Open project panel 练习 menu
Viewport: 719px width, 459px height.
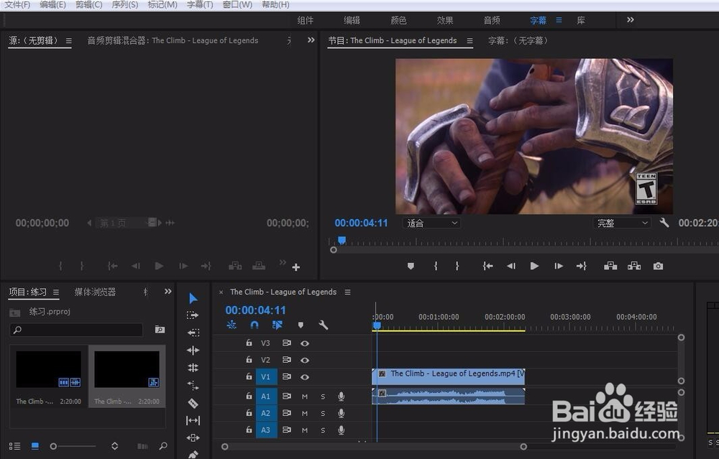(55, 292)
